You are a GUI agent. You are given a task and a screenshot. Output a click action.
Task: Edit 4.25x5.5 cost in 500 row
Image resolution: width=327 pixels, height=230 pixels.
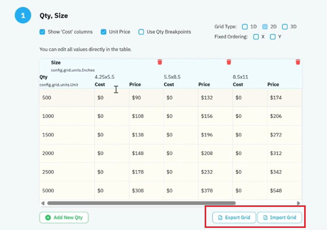pyautogui.click(x=112, y=98)
